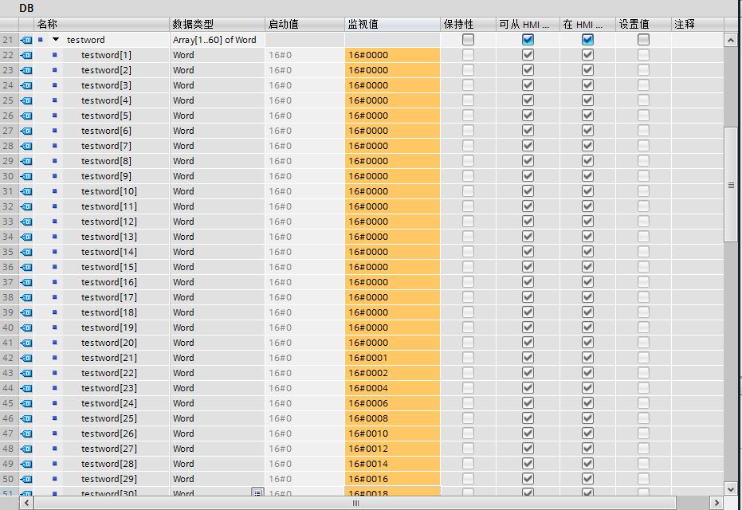742x510 pixels.
Task: Toggle 'visible in HMI' checkbox for testword
Action: pyautogui.click(x=587, y=40)
